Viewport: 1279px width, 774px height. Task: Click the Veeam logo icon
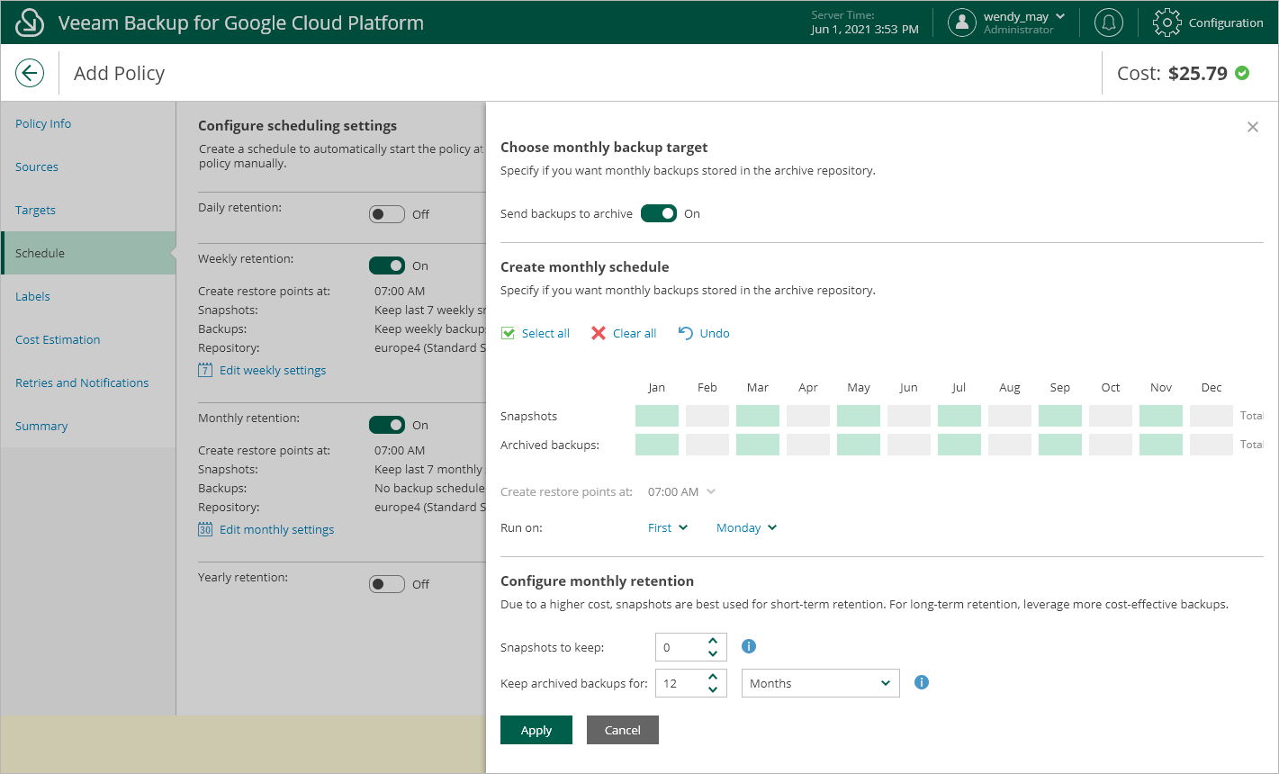[x=30, y=22]
